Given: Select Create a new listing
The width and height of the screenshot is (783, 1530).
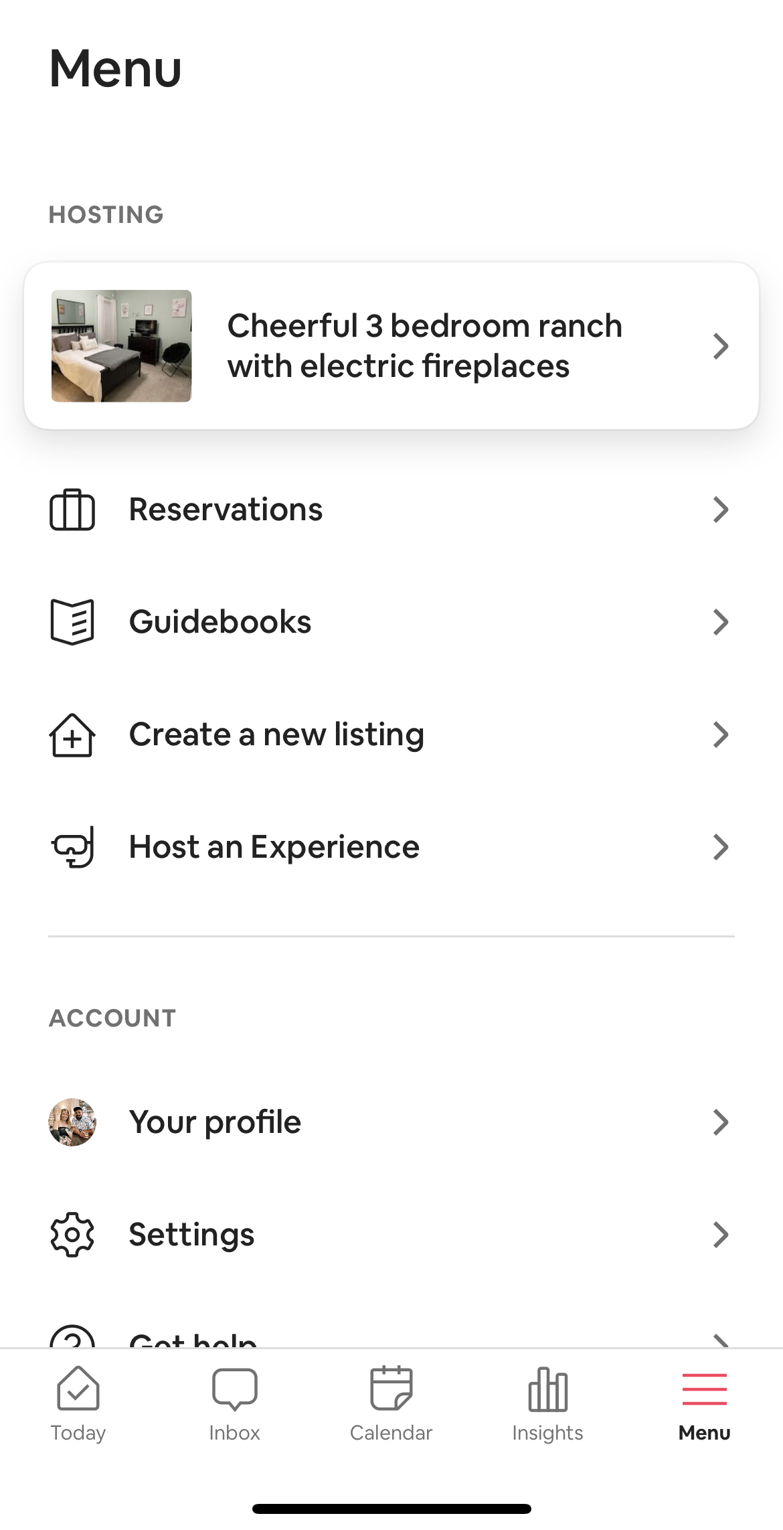Looking at the screenshot, I should pos(276,735).
